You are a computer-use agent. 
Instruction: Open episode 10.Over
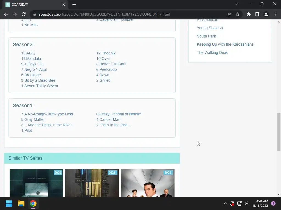click(103, 59)
